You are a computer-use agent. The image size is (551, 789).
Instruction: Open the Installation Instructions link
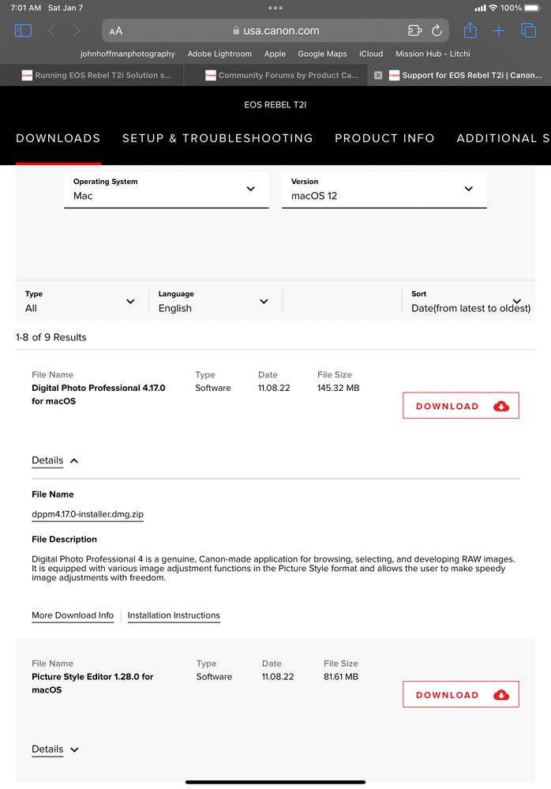(x=174, y=615)
